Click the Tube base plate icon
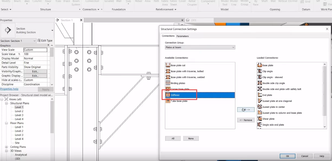This screenshot has width=332, height=161. pos(168,101)
